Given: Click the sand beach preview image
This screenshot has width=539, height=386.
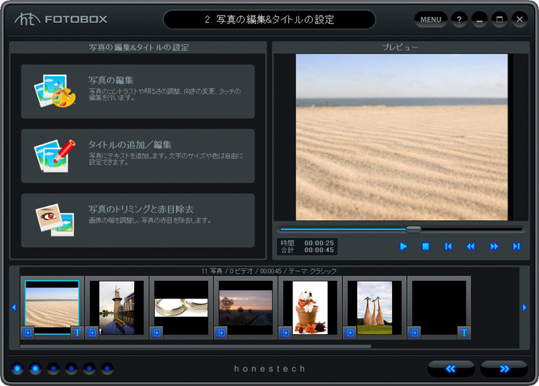Looking at the screenshot, I should [402, 137].
